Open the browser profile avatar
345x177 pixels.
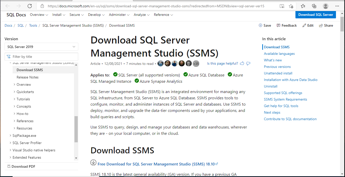[x=326, y=6]
